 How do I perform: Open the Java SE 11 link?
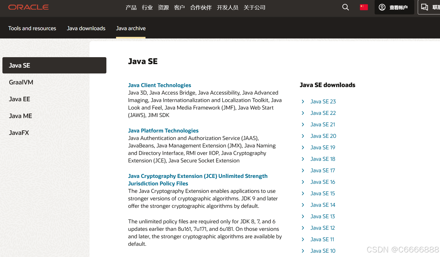(x=322, y=239)
